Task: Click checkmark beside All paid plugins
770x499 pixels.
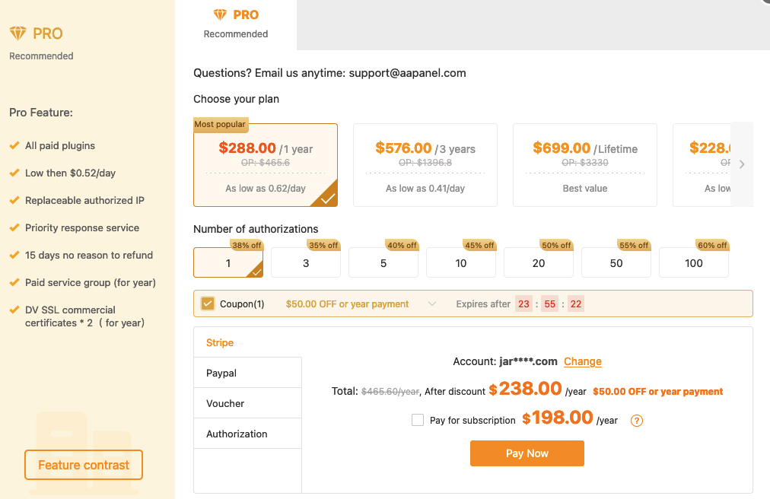Action: coord(14,145)
